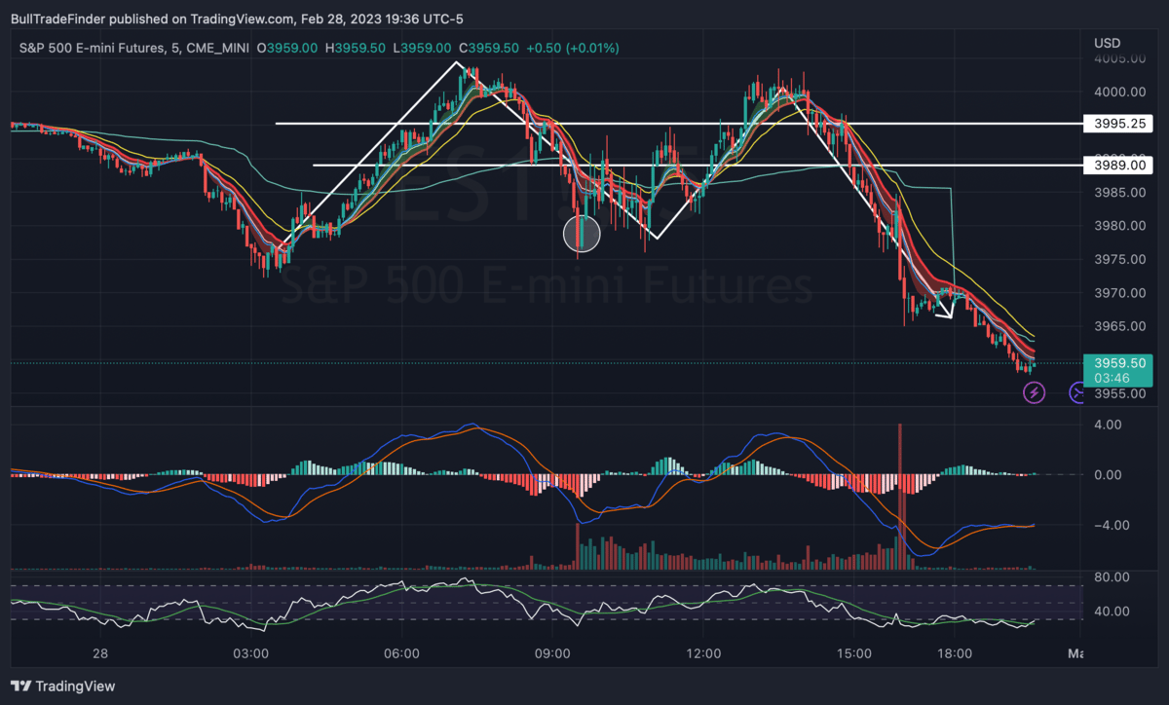This screenshot has height=705, width=1169.
Task: Click the tall red volume spike bar
Action: click(x=901, y=496)
